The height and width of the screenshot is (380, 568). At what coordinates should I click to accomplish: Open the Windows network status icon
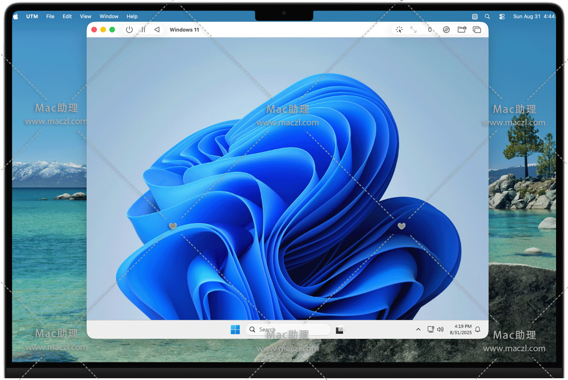point(430,330)
